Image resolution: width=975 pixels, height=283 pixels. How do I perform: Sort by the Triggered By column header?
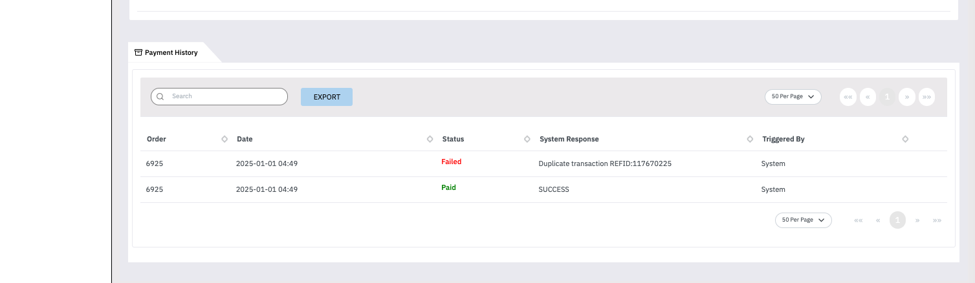(783, 139)
